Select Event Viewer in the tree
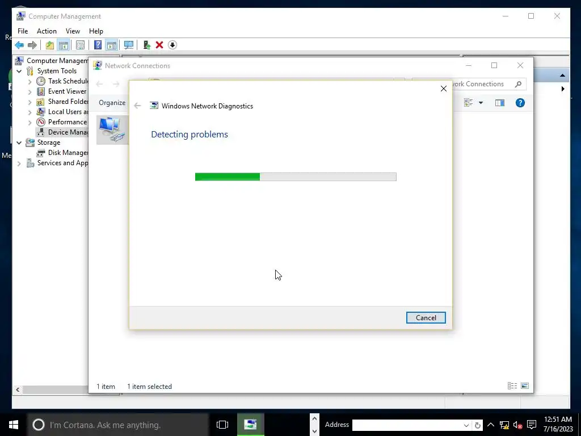Screen dimensions: 581x436 (x=62, y=91)
